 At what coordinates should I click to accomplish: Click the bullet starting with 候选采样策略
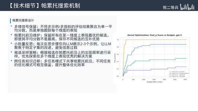point(62,54)
